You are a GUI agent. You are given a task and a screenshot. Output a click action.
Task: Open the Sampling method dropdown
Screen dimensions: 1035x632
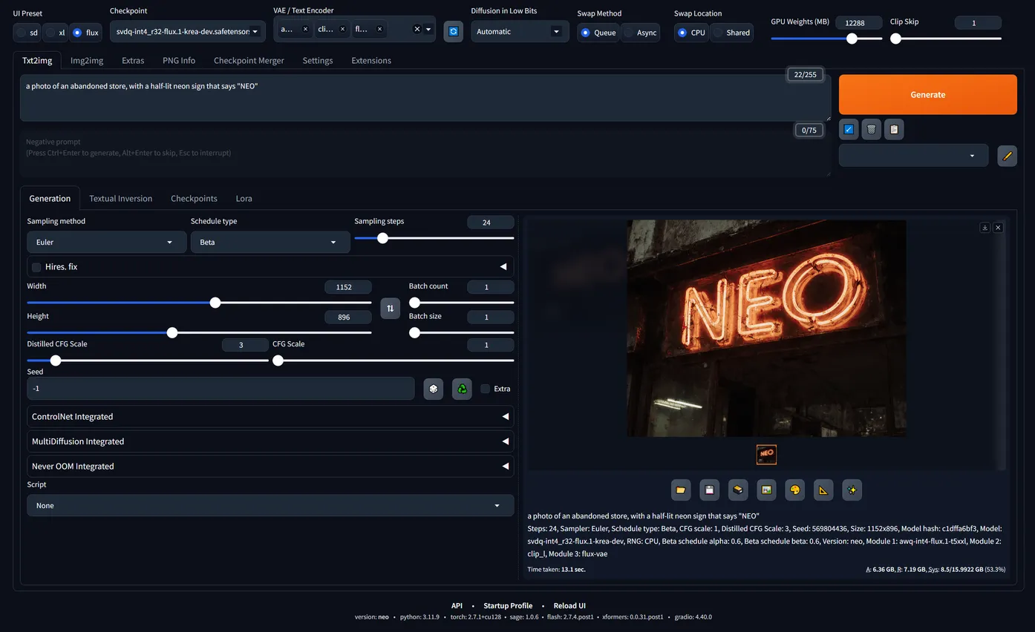(106, 243)
